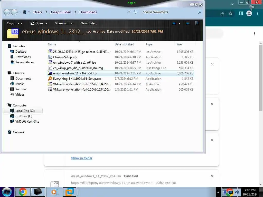Click the Open button in the toolbar
This screenshot has height=197, width=263.
[37, 23]
